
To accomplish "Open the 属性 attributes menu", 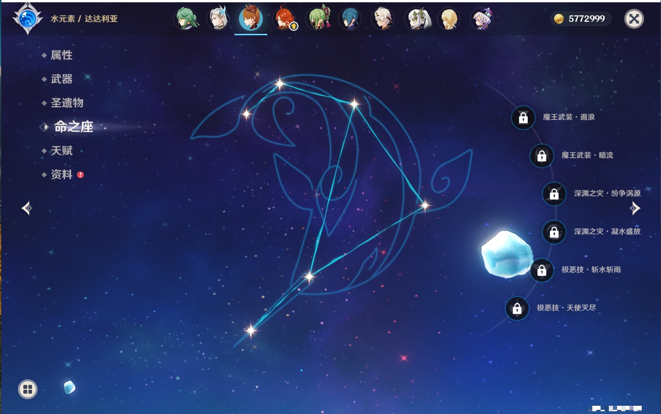I will tap(61, 55).
